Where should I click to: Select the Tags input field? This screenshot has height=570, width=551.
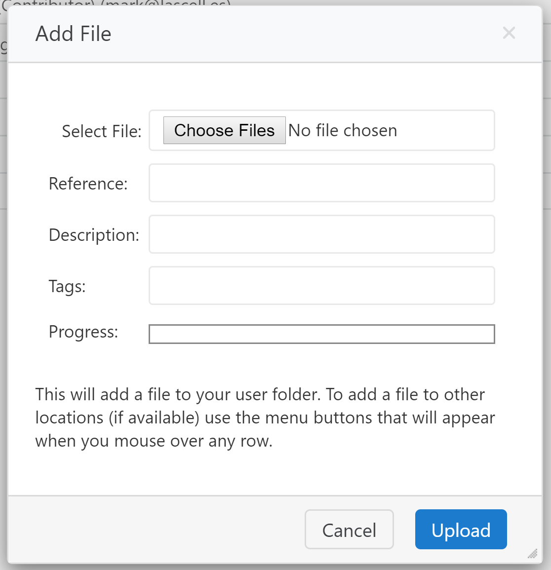coord(322,285)
